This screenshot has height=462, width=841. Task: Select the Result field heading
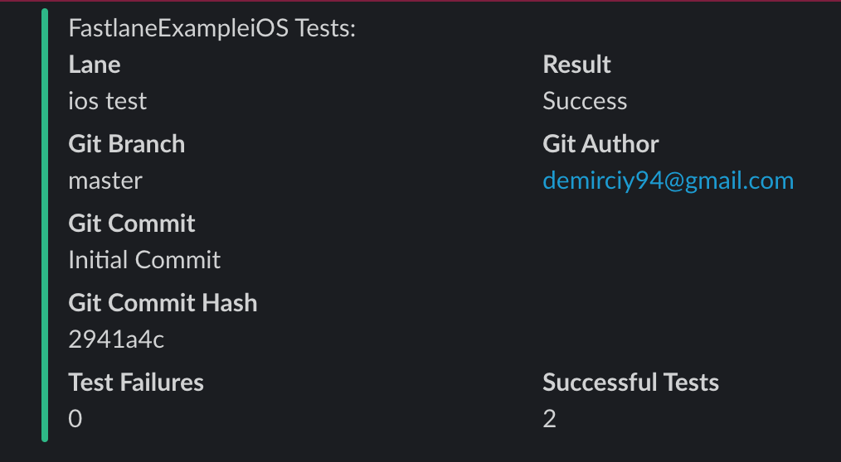point(576,65)
